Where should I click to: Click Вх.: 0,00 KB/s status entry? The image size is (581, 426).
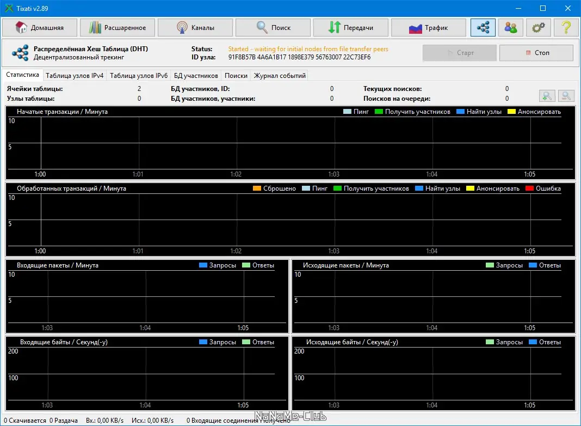105,421
